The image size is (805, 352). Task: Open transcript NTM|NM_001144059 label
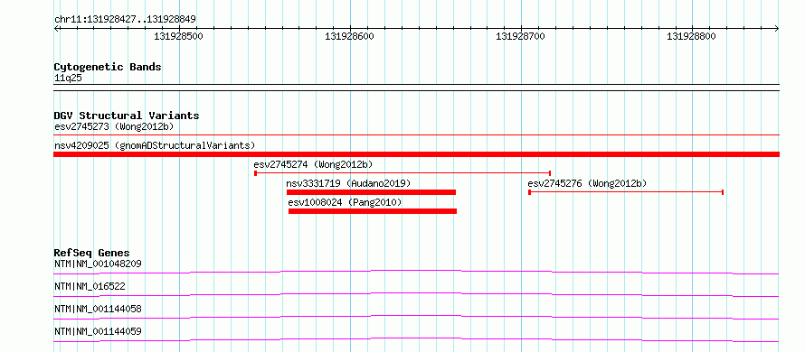98,331
